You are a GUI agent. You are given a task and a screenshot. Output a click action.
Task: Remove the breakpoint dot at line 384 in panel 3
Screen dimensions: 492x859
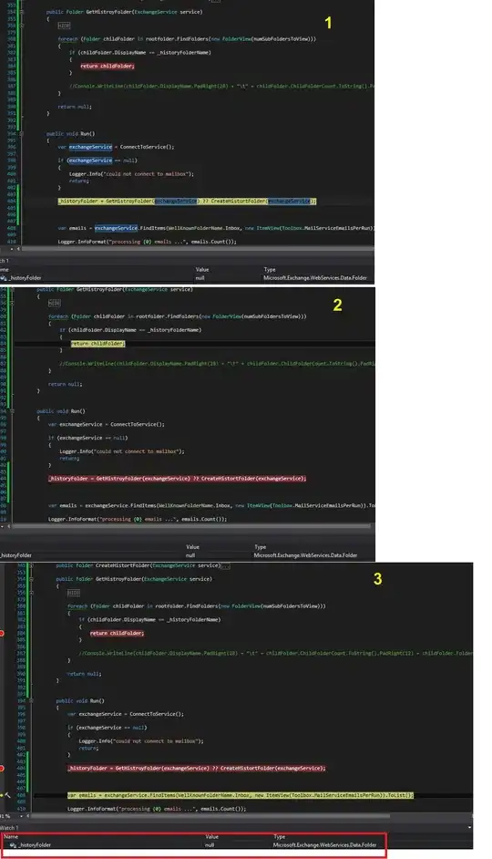coord(2,633)
